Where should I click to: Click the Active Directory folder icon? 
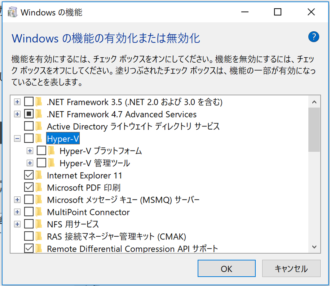click(x=39, y=126)
